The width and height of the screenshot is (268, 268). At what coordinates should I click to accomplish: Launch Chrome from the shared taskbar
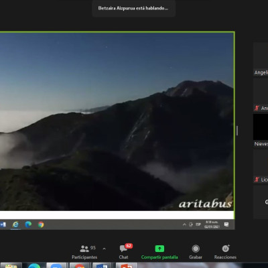pos(41,224)
